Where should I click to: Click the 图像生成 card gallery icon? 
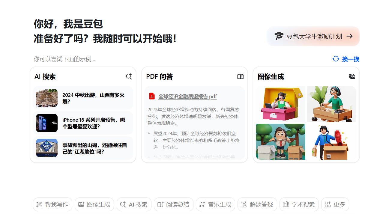click(x=352, y=76)
